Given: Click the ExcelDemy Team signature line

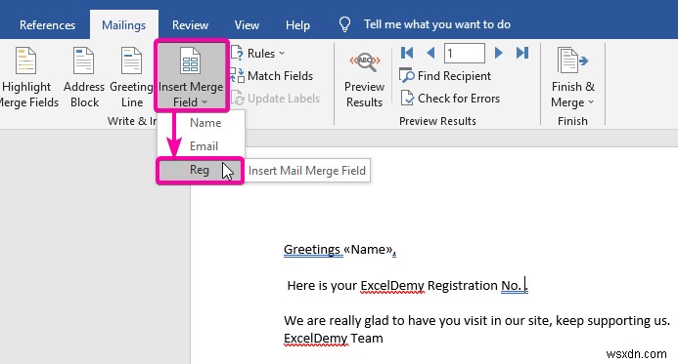Looking at the screenshot, I should coord(333,338).
